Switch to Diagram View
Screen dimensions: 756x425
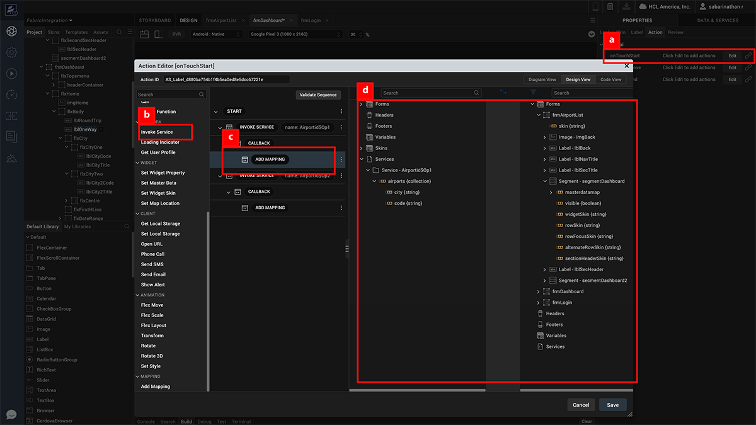coord(542,79)
